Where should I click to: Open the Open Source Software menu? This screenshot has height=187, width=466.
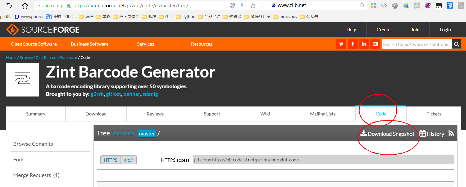[34, 44]
